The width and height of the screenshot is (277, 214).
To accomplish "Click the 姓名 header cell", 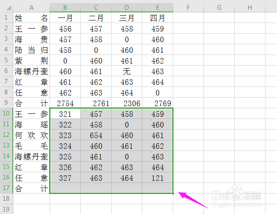I will pyautogui.click(x=32, y=18).
